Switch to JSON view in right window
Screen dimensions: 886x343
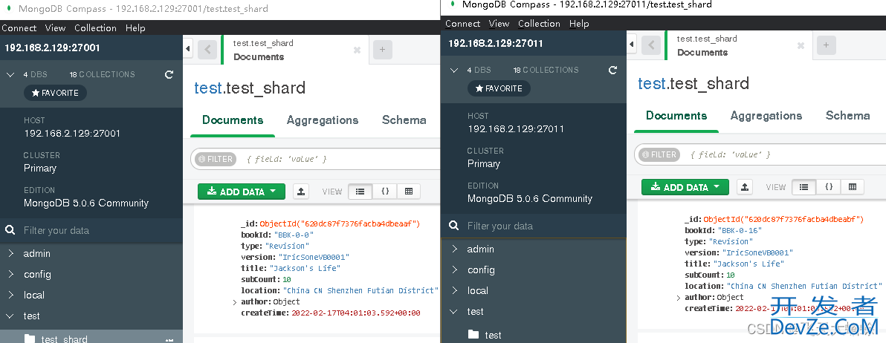tap(828, 187)
